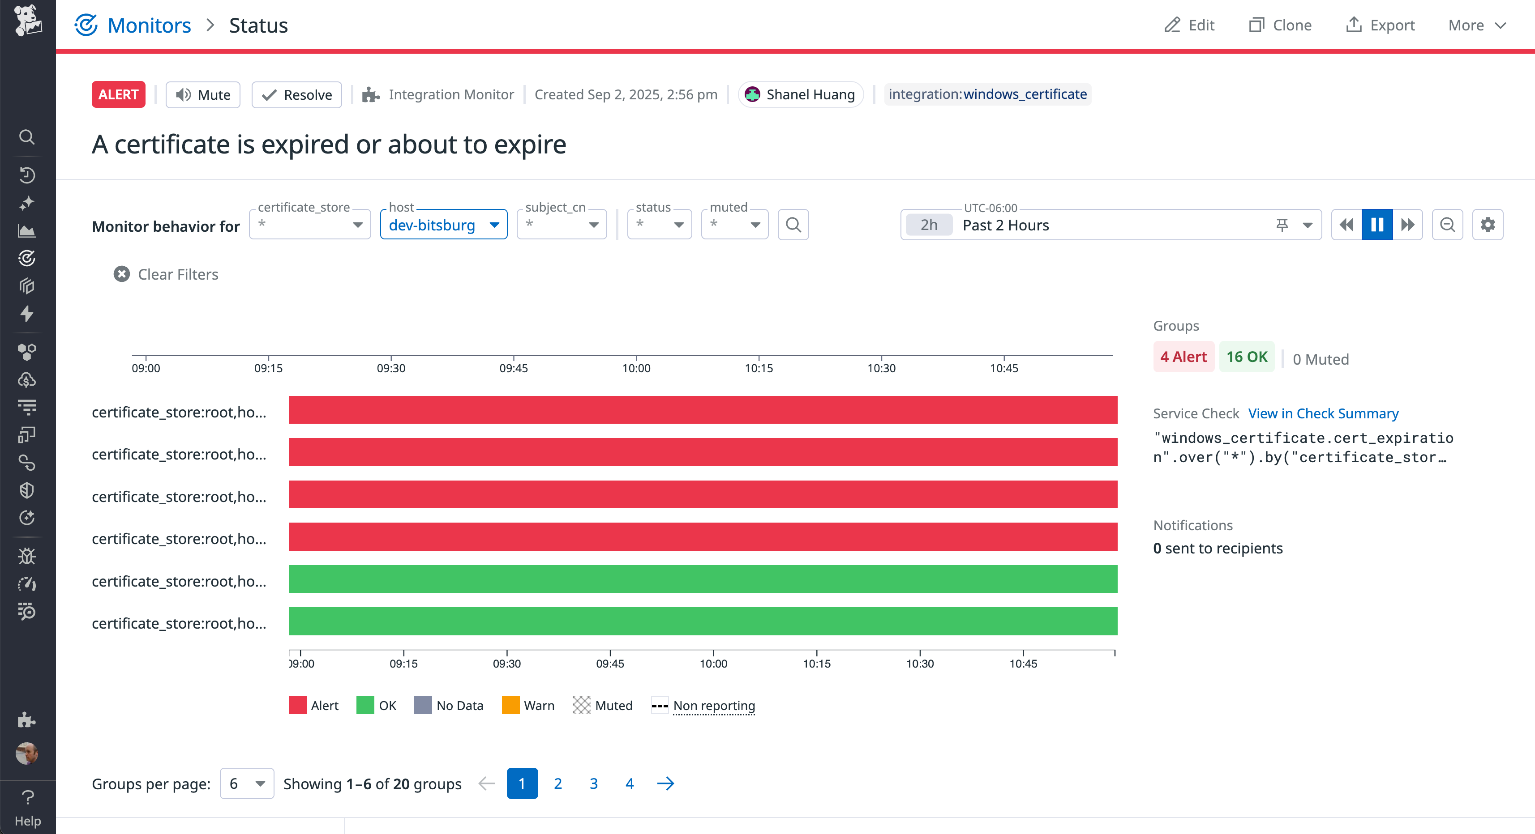Pause the live graph updates
This screenshot has width=1535, height=834.
click(x=1377, y=225)
